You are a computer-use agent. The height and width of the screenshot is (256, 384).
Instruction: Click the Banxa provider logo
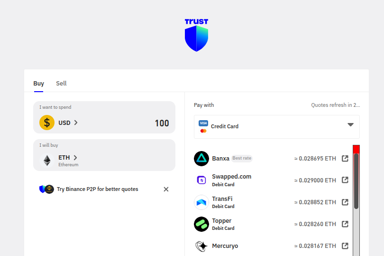tap(201, 159)
